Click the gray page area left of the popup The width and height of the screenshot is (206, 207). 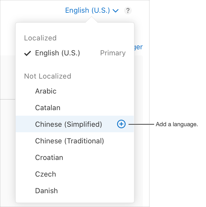8,77
